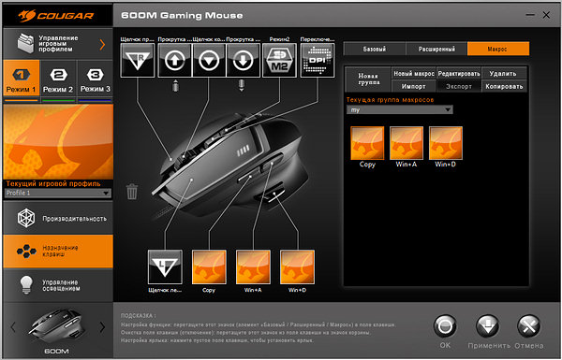Open the Управление освещением lighting section
The width and height of the screenshot is (562, 360).
pos(58,285)
